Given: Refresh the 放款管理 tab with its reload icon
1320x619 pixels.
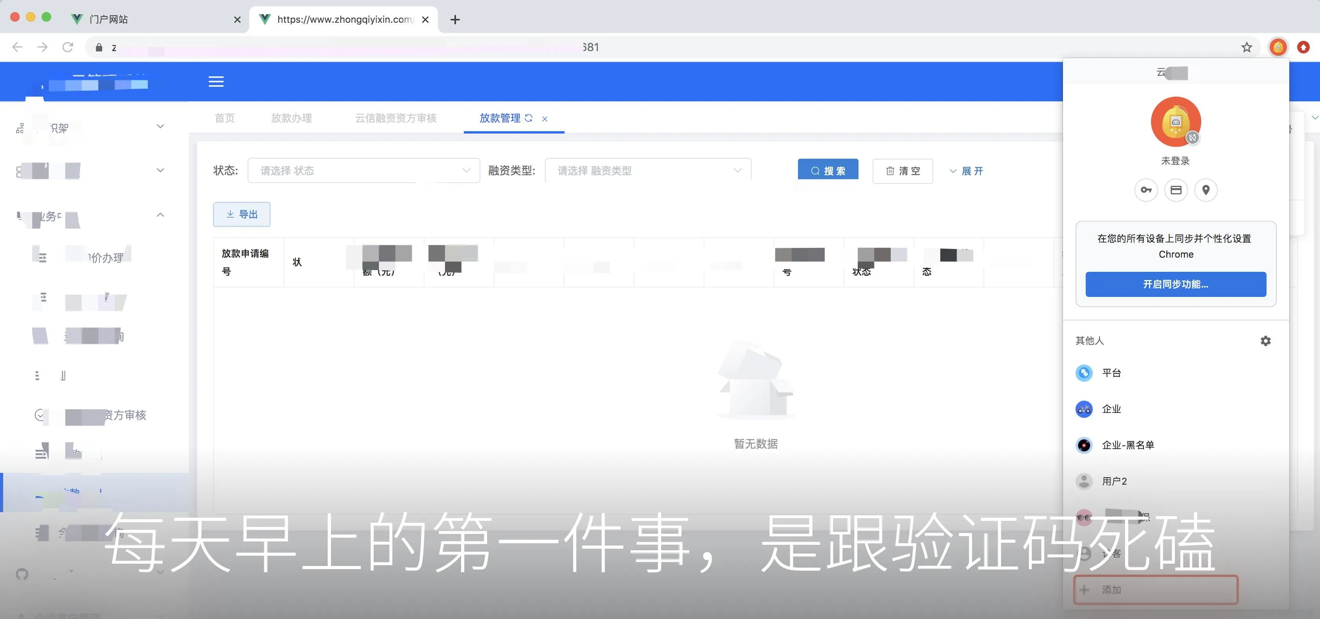Looking at the screenshot, I should point(529,118).
